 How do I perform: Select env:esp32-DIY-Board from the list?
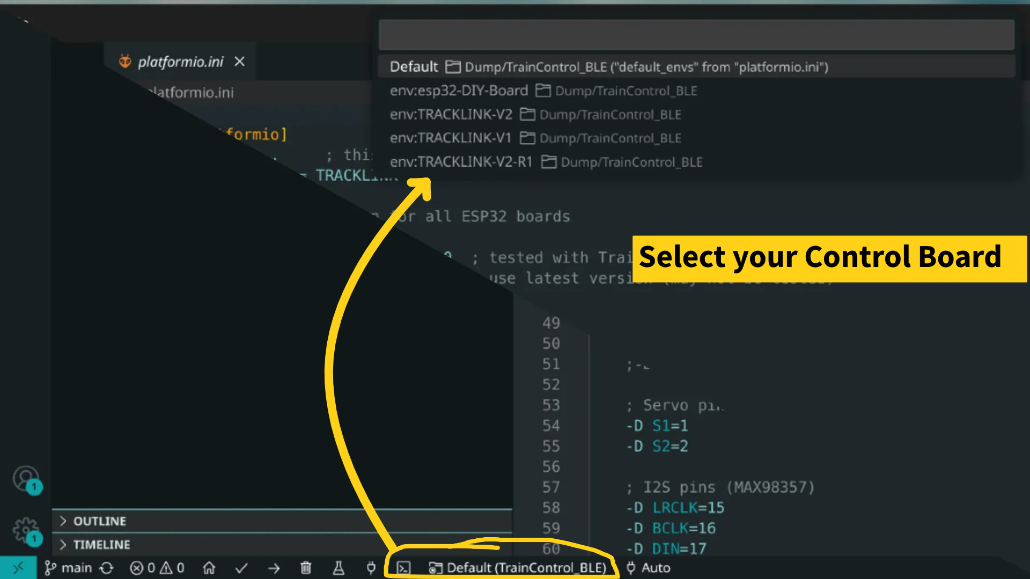[459, 91]
